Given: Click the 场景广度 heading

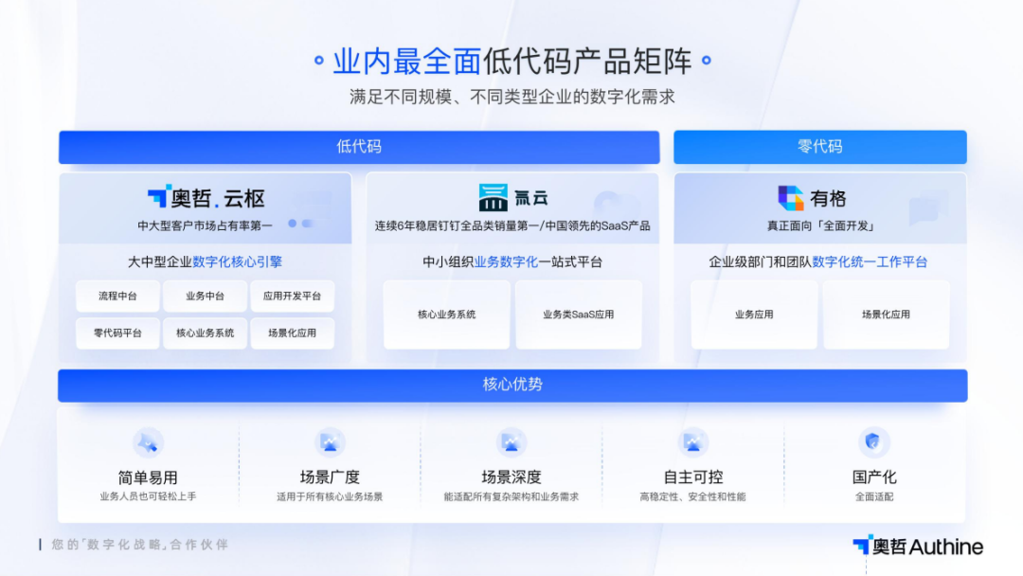Looking at the screenshot, I should pos(330,477).
